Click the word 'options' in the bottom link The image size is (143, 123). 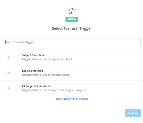83,99
